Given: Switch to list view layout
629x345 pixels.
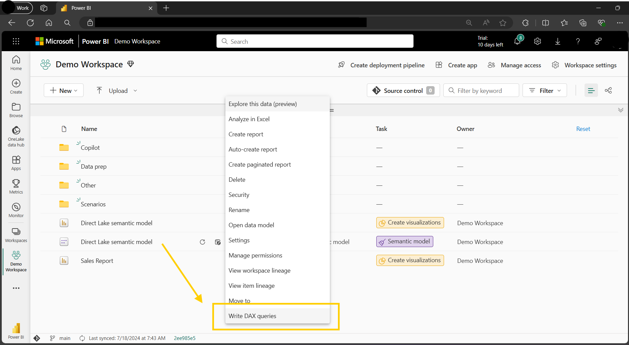Looking at the screenshot, I should [x=591, y=91].
